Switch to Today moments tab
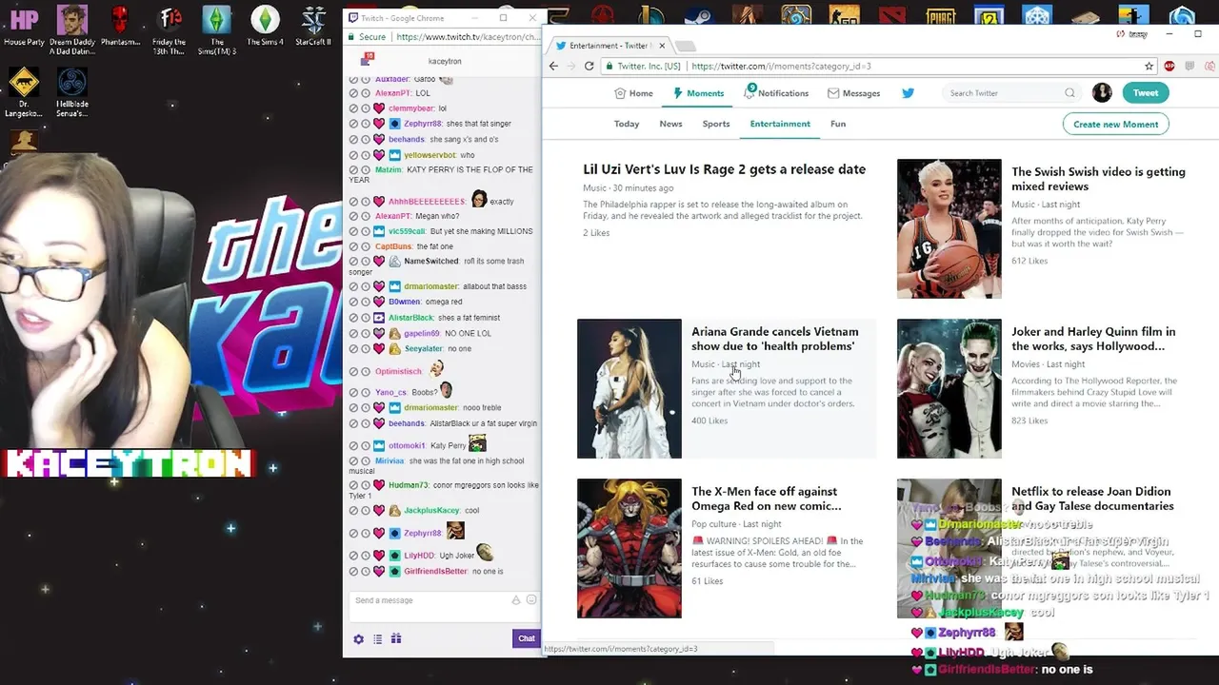Viewport: 1219px width, 685px height. (x=627, y=124)
